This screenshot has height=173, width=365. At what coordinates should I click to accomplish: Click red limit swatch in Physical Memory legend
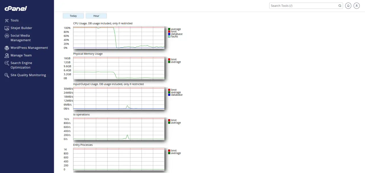pyautogui.click(x=169, y=60)
